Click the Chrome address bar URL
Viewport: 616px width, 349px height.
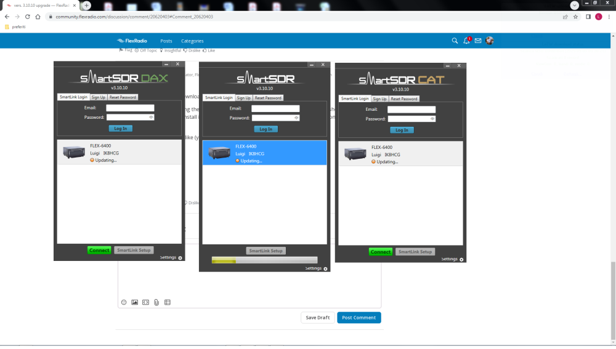click(x=134, y=17)
